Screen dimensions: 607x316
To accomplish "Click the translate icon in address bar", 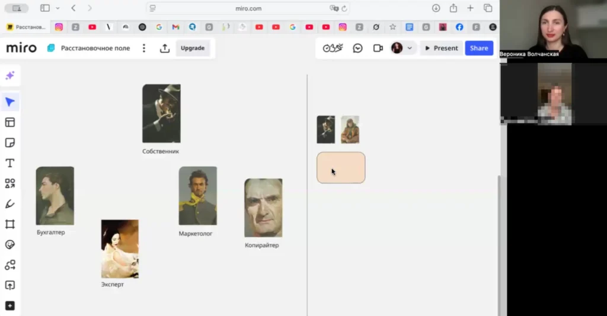I will point(334,8).
